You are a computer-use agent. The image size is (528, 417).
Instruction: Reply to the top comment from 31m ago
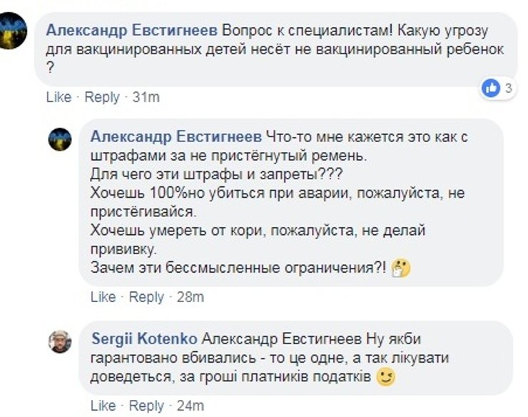pos(102,97)
